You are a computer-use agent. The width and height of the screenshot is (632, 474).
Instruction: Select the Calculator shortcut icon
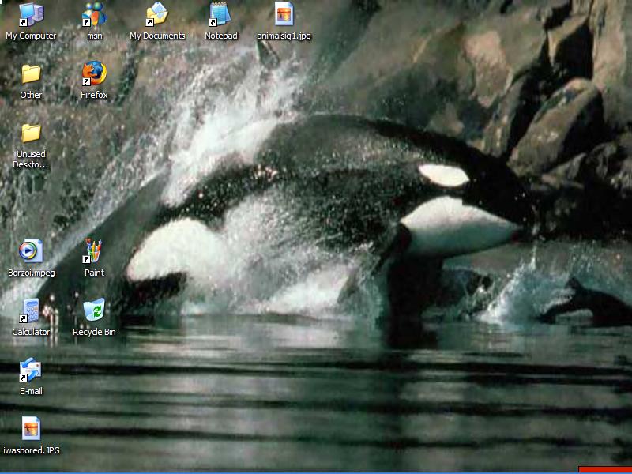coord(31,310)
